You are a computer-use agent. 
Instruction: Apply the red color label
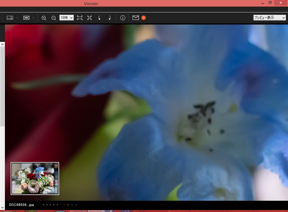(64, 205)
